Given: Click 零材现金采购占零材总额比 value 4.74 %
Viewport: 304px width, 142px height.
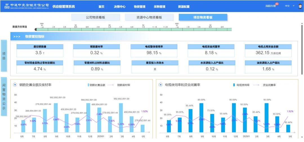Looking at the screenshot, I should click(x=40, y=69).
